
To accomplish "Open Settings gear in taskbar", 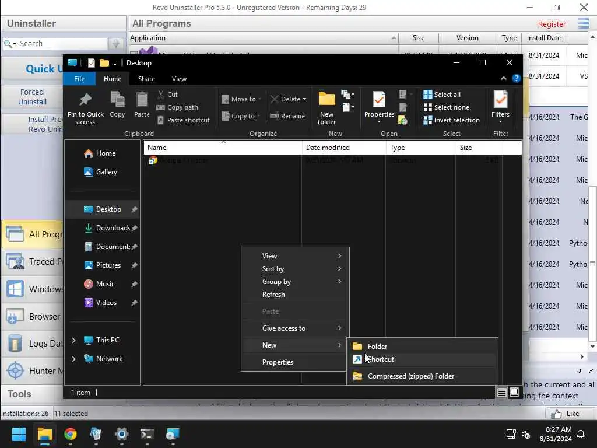I will [x=121, y=434].
